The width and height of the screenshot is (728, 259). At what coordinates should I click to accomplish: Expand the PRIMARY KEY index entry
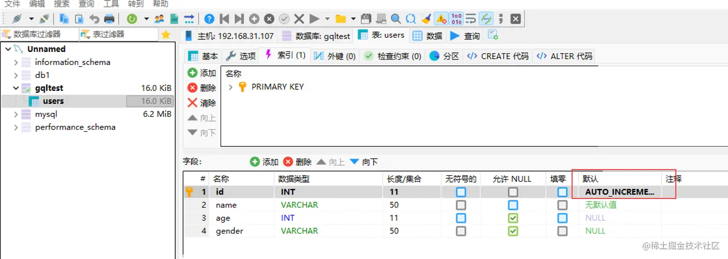[x=231, y=87]
